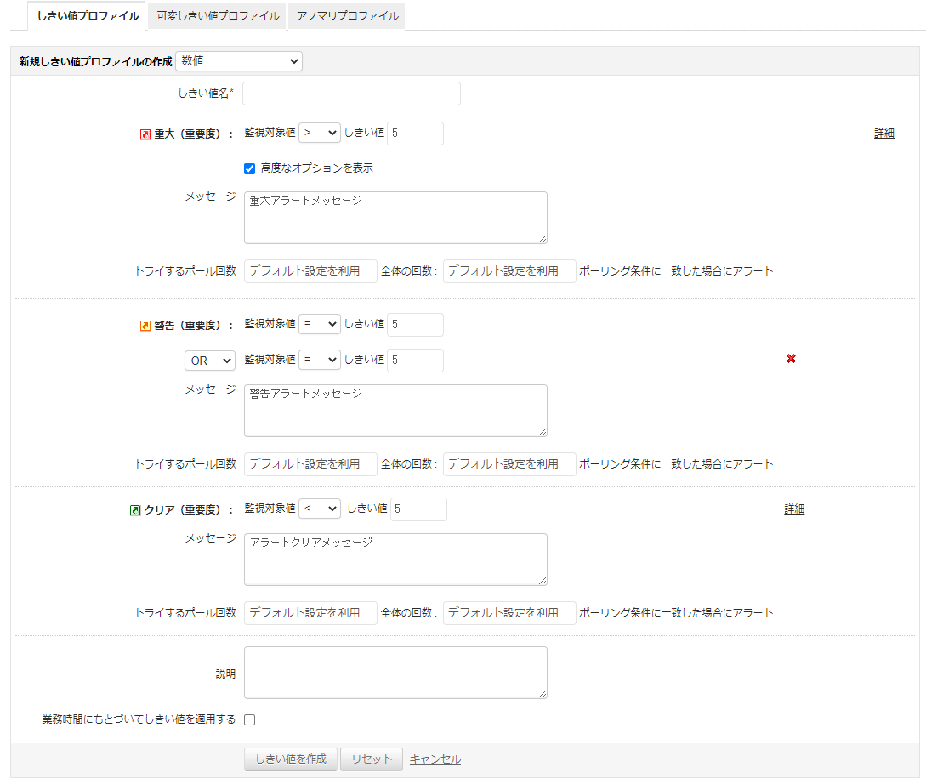Click the red critical severity icon

pos(145,134)
